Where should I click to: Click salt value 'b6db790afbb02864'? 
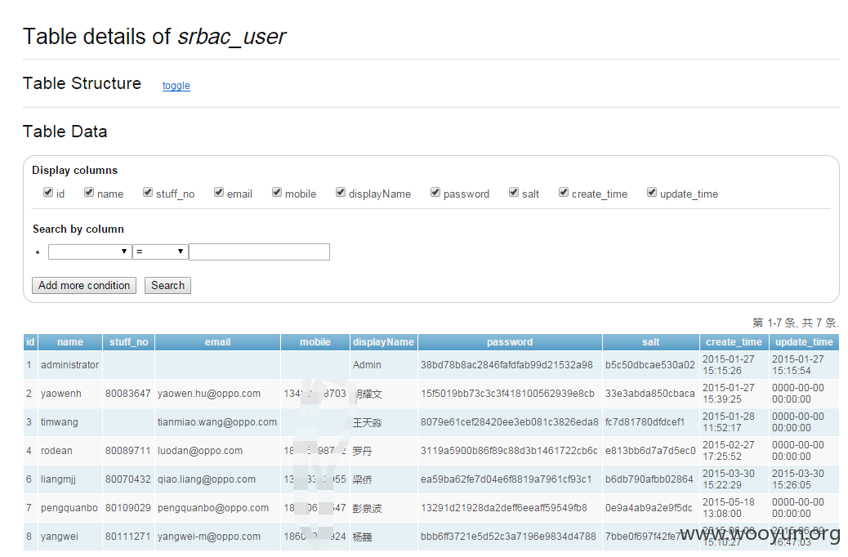coord(649,479)
